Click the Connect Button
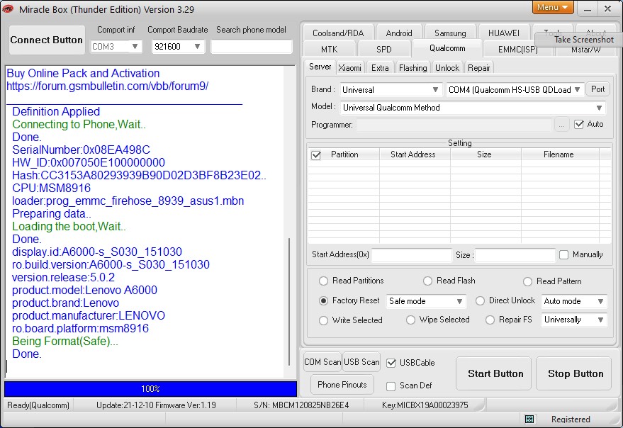This screenshot has height=428, width=623. click(47, 40)
